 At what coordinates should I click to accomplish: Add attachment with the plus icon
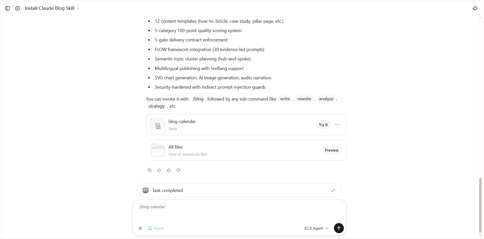[x=140, y=228]
